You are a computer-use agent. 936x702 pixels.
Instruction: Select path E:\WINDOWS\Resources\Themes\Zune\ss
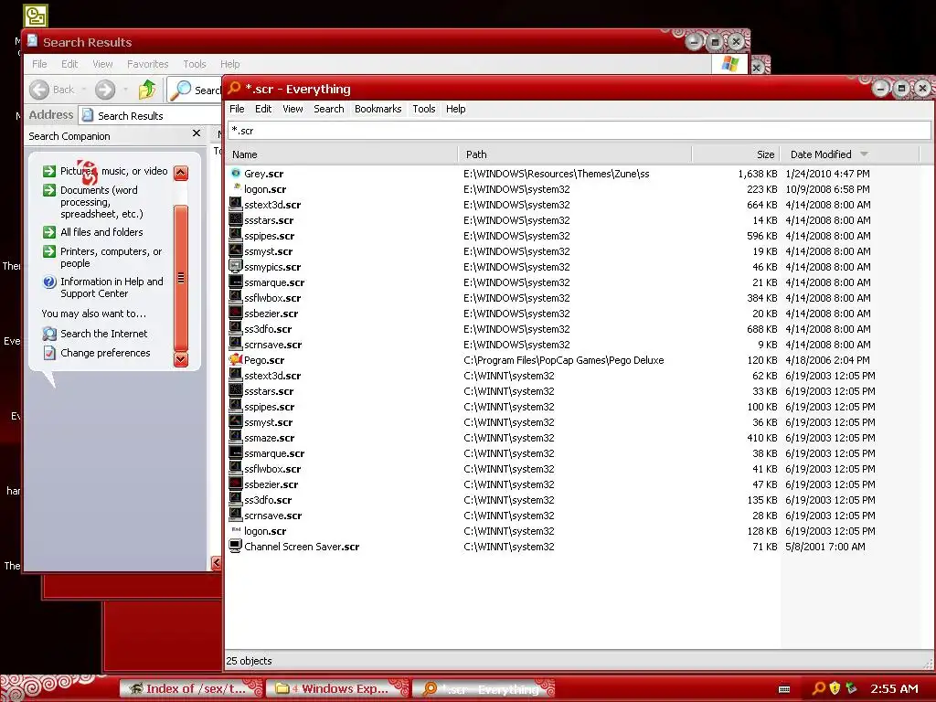[557, 174]
